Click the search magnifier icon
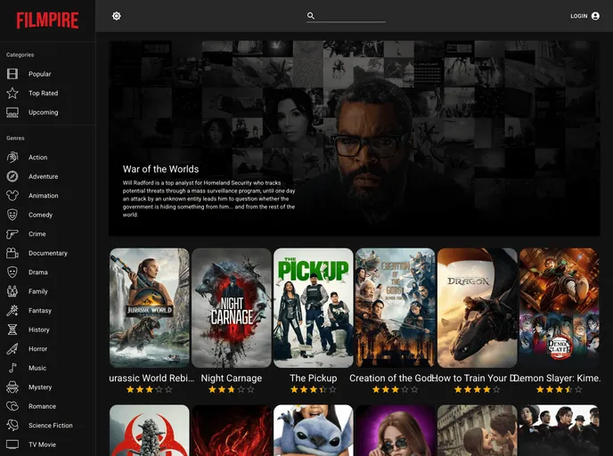 tap(311, 16)
